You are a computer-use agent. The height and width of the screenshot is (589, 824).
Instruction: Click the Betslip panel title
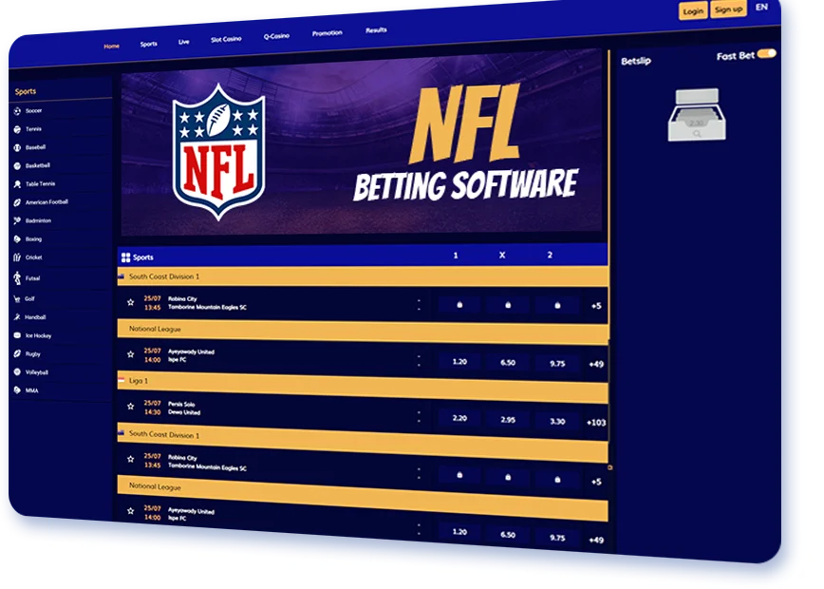(636, 61)
